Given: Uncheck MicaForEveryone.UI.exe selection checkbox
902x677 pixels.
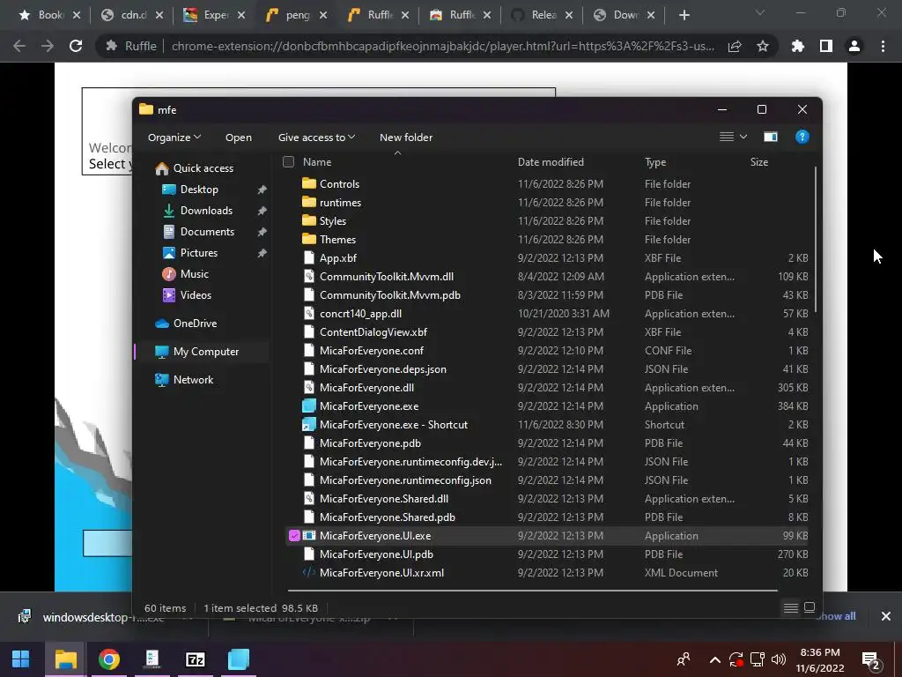Looking at the screenshot, I should tap(294, 535).
